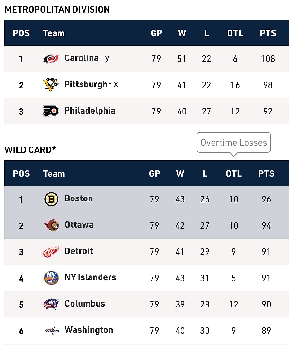The width and height of the screenshot is (289, 345).
Task: Click the Ottawa Senators logo
Action: pyautogui.click(x=51, y=225)
